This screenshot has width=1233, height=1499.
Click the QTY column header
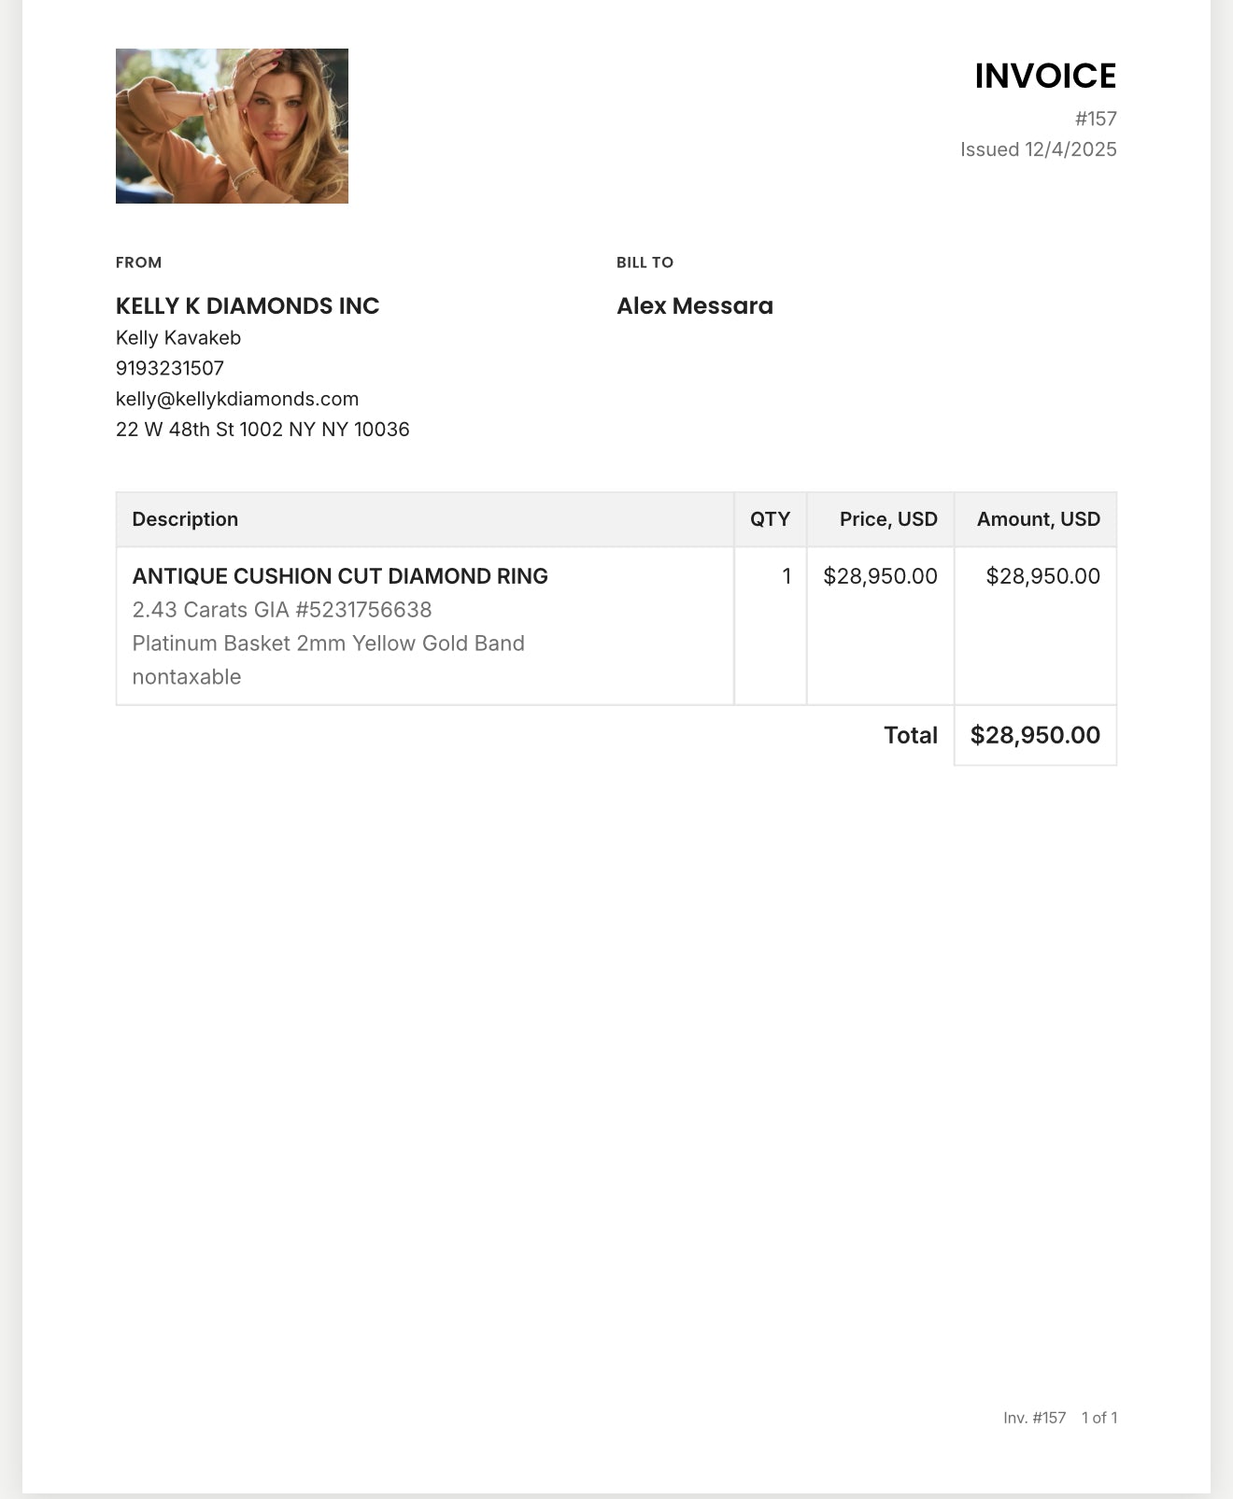[x=770, y=519]
